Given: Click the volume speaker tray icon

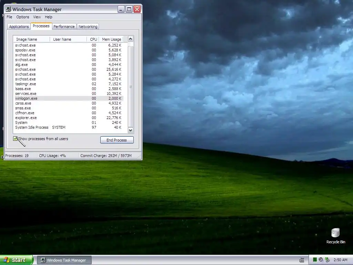Looking at the screenshot, I should pyautogui.click(x=321, y=260).
